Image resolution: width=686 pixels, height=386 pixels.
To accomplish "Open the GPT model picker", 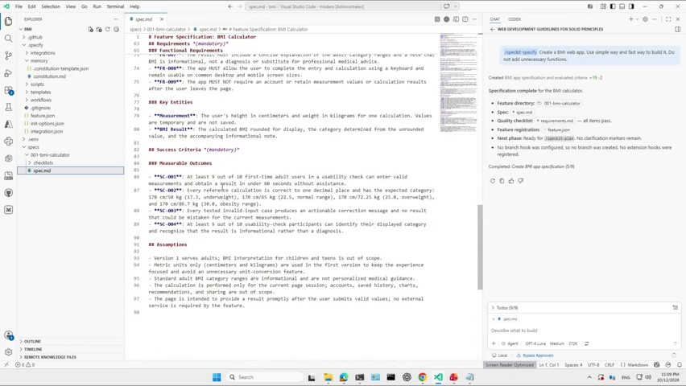I will click(x=535, y=343).
